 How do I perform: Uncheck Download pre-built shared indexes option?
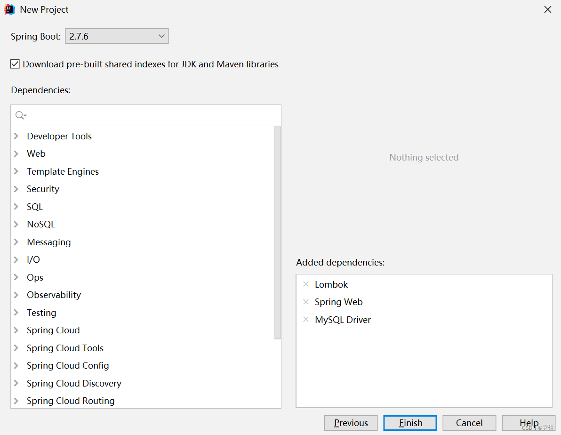pyautogui.click(x=15, y=64)
